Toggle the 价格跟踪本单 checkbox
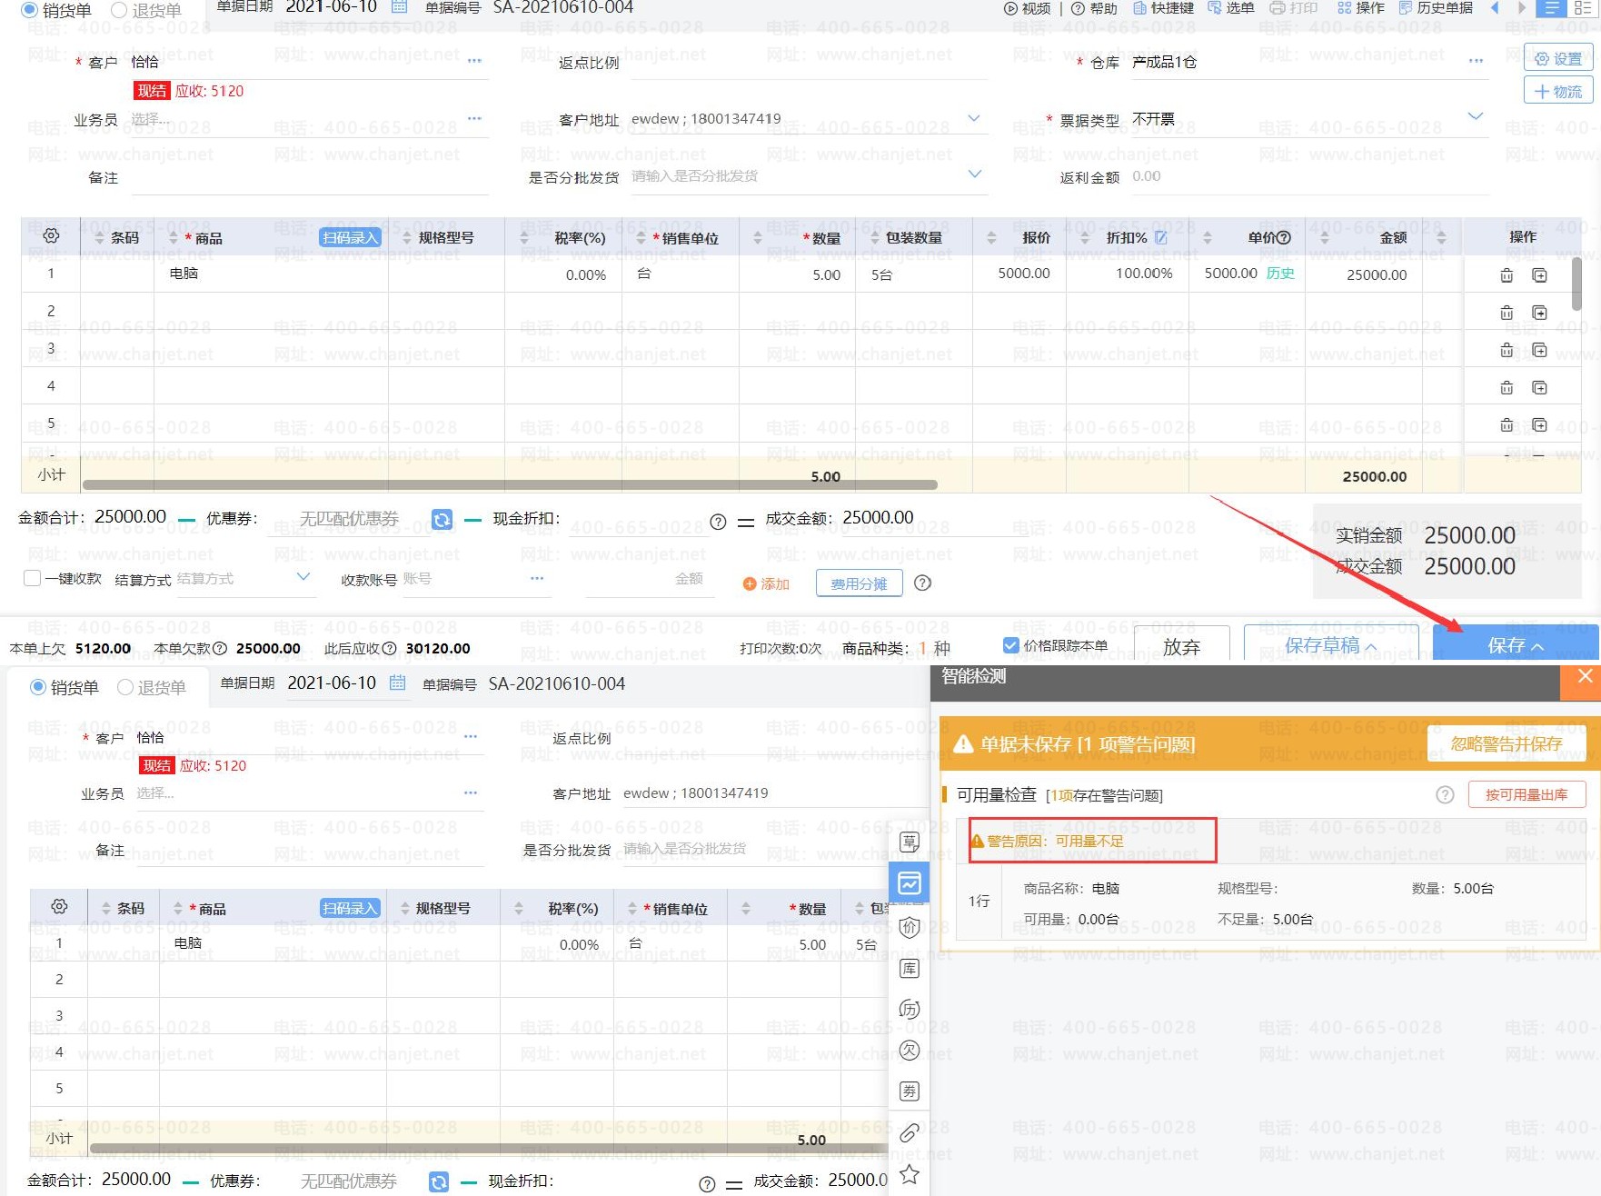This screenshot has width=1601, height=1196. click(1010, 645)
